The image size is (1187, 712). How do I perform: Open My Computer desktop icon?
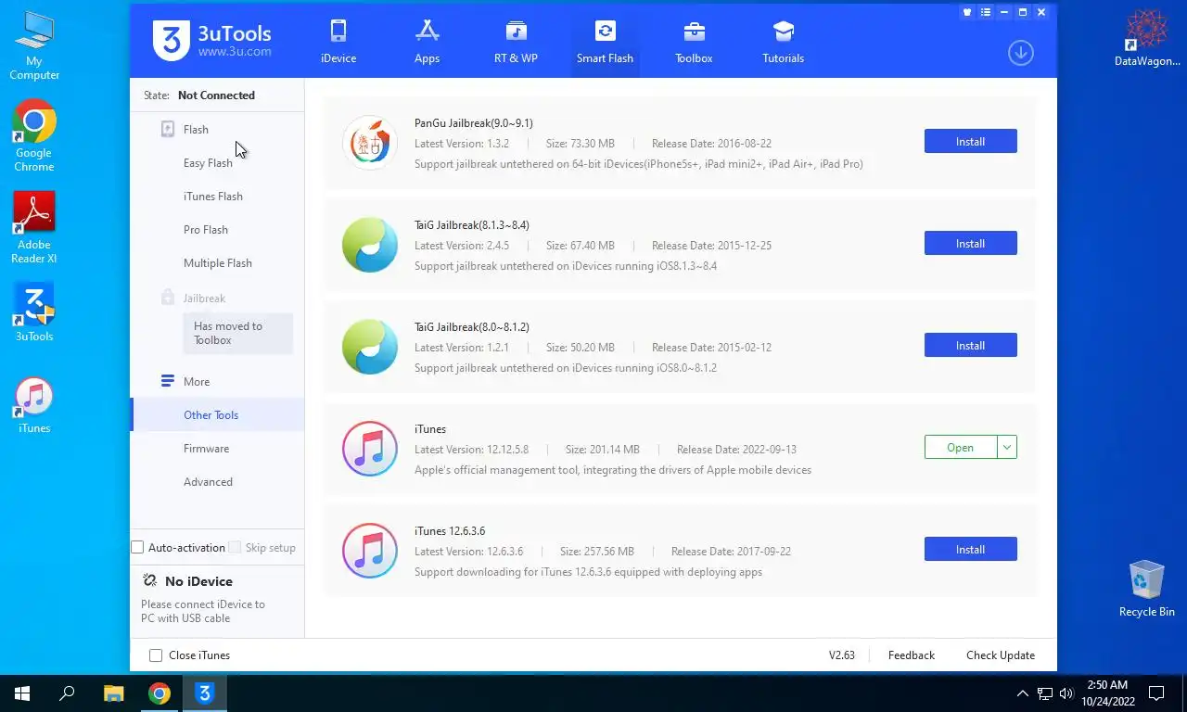point(34,46)
